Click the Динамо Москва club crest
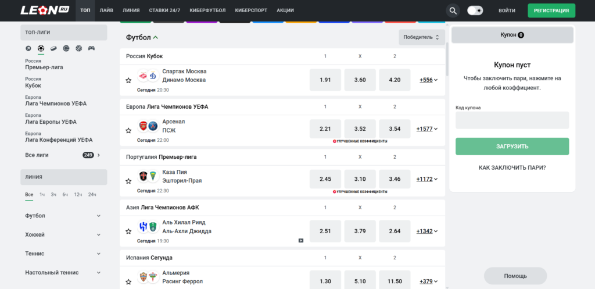 click(x=153, y=76)
